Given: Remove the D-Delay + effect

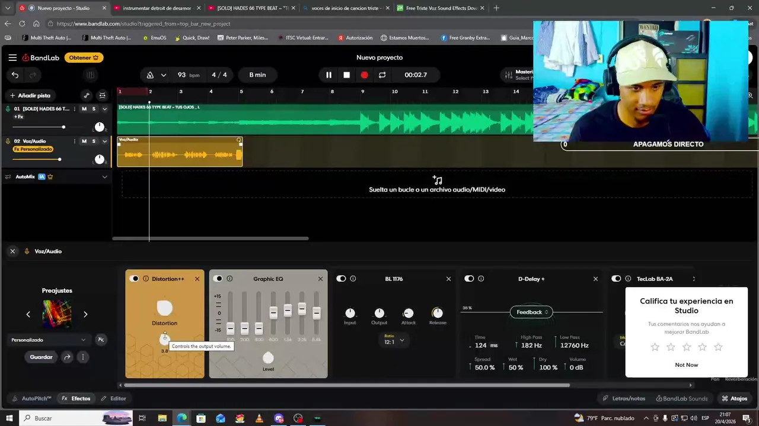Looking at the screenshot, I should [595, 279].
